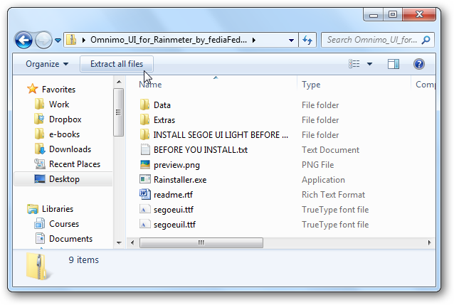Open the address bar history dropdown
Viewport: 454px width, 305px height.
[x=292, y=41]
